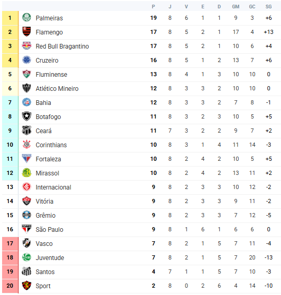281x295 pixels.
Task: Select the yellow position 1 badge
Action: [10, 18]
